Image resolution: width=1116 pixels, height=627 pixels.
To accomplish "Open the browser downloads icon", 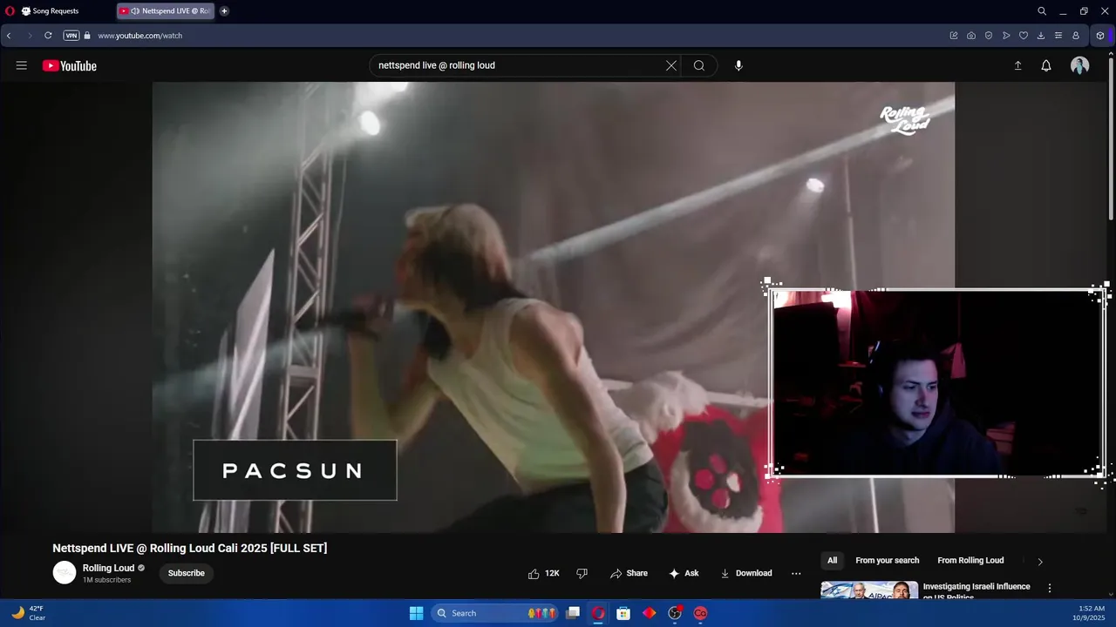I will (1041, 36).
